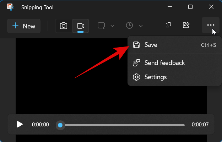Click the clock icon for snip delay

pyautogui.click(x=130, y=26)
